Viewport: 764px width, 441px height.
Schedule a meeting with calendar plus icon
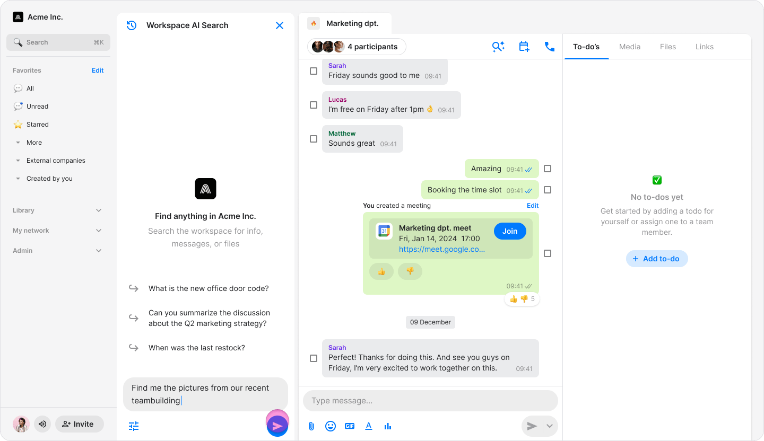point(524,47)
